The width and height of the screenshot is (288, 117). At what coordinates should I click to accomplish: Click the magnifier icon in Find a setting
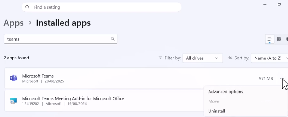pyautogui.click(x=27, y=7)
